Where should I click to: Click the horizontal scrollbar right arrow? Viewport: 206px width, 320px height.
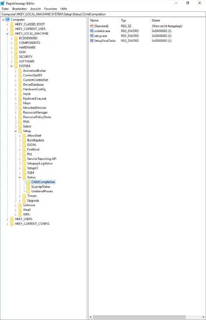pyautogui.click(x=203, y=317)
